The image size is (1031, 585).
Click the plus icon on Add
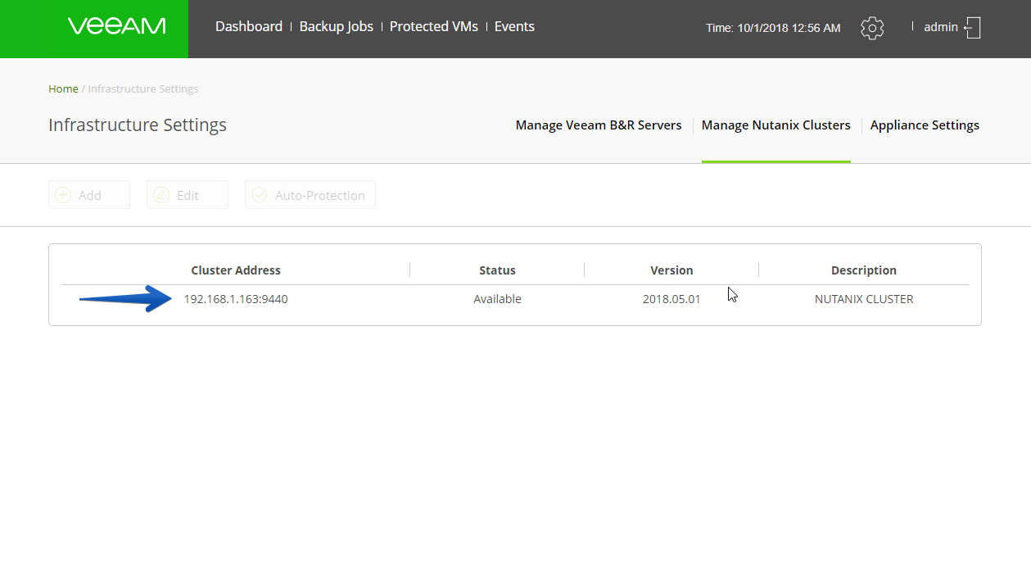point(63,195)
